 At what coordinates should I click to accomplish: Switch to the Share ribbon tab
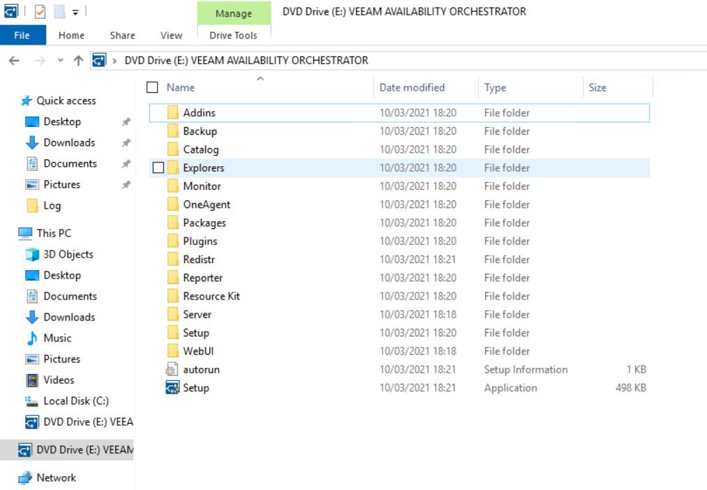click(x=122, y=35)
